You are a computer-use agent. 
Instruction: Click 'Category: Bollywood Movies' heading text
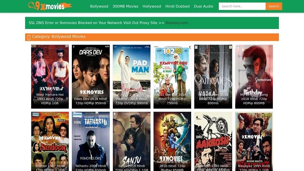point(59,37)
